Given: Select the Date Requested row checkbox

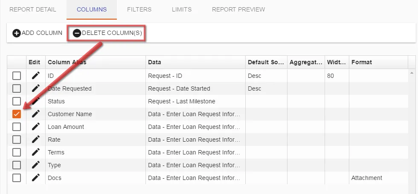Looking at the screenshot, I should point(17,88).
